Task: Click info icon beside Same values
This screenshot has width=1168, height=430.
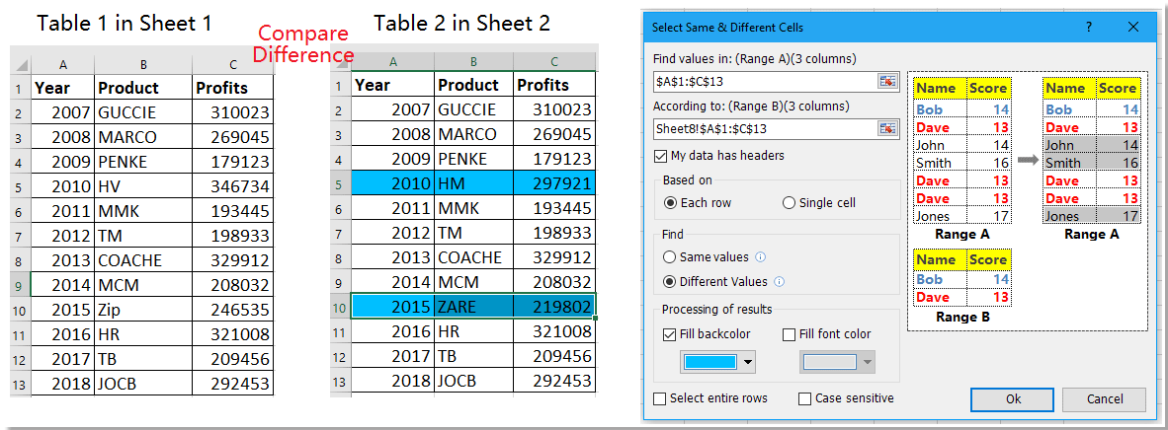Action: (x=760, y=257)
